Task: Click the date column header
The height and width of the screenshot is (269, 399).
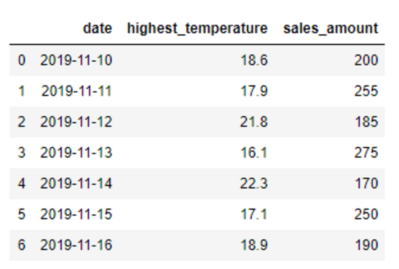Action: [98, 28]
